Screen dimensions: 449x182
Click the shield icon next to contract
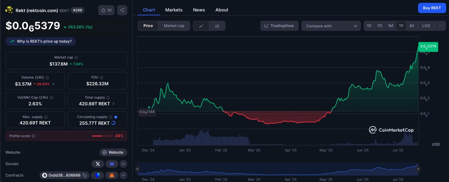click(98, 175)
